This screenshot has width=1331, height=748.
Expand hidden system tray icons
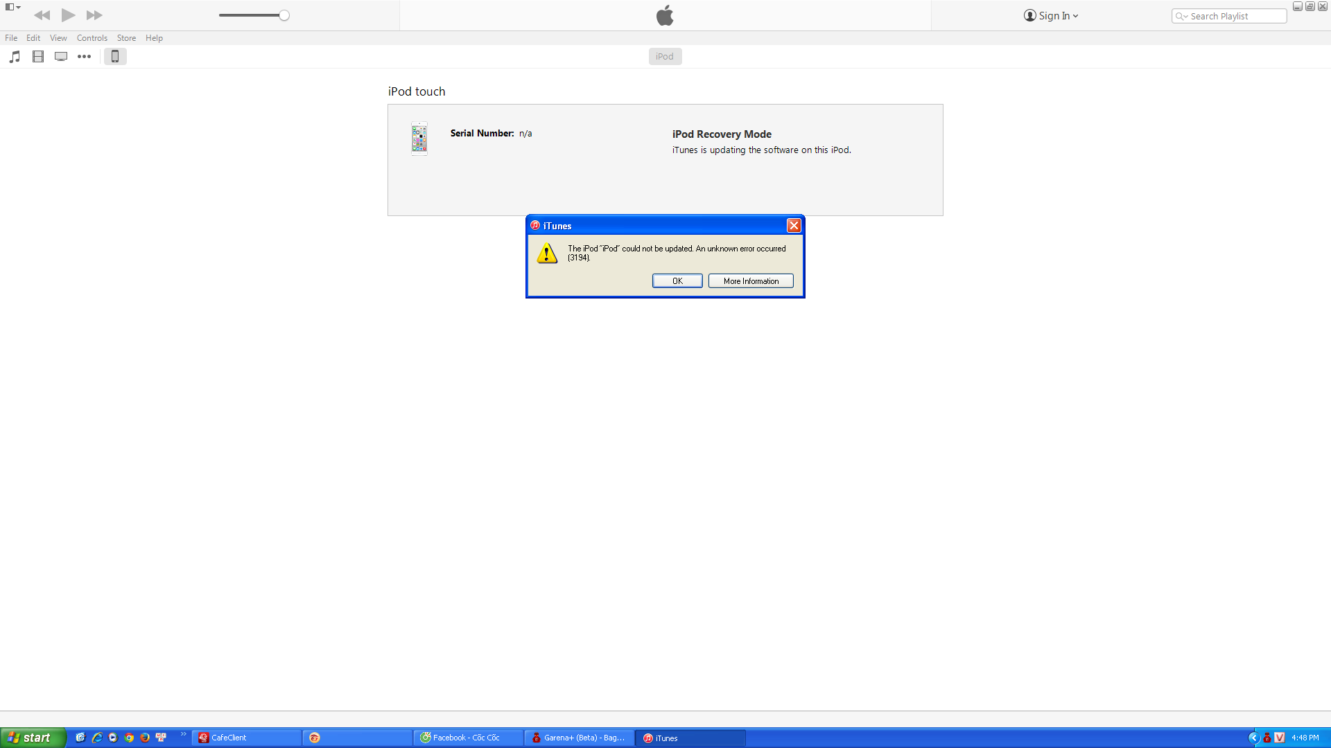coord(1253,738)
